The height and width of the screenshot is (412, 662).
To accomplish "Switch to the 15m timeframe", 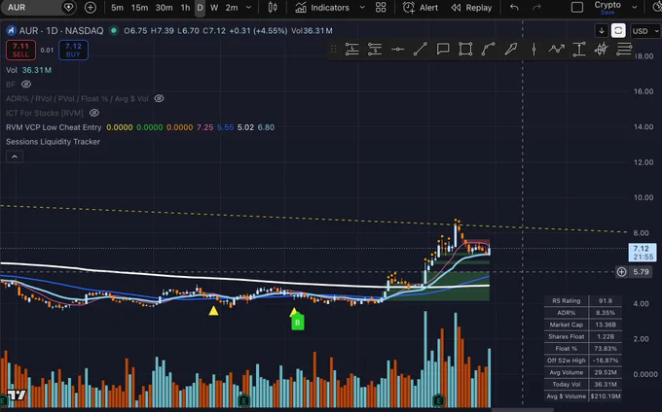I will click(139, 7).
